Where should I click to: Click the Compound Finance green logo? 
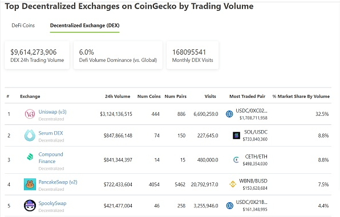[30, 157]
